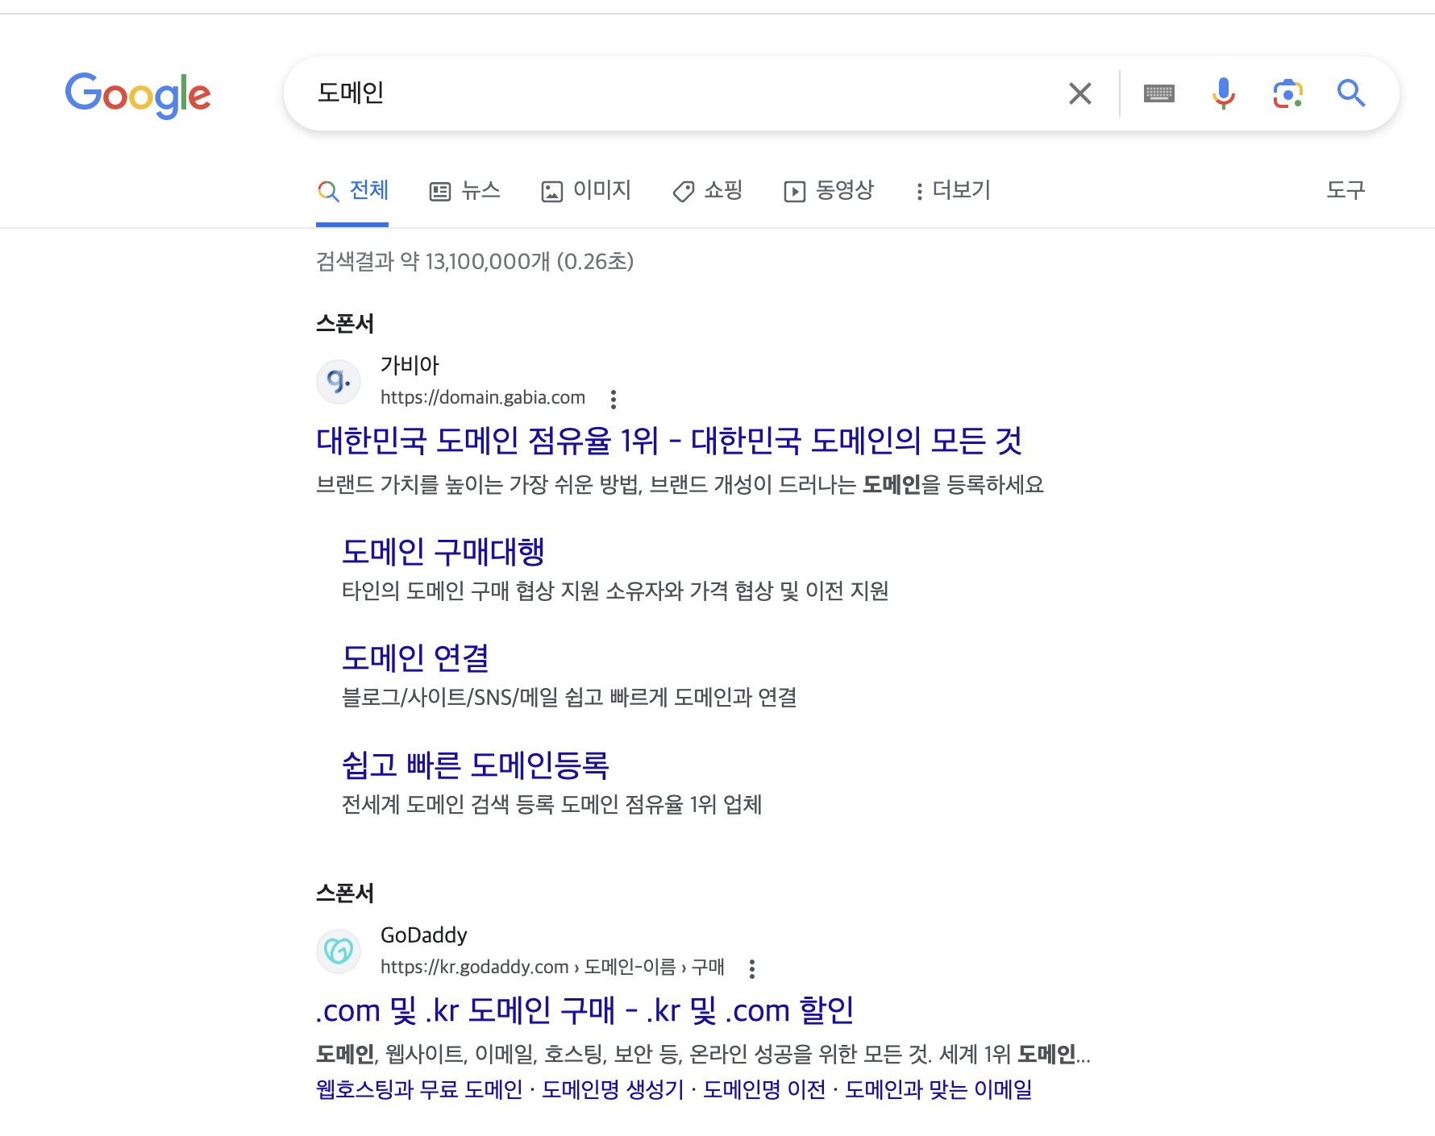This screenshot has height=1136, width=1435.
Task: Click the https://domain.gabia.com URL text
Action: click(483, 397)
